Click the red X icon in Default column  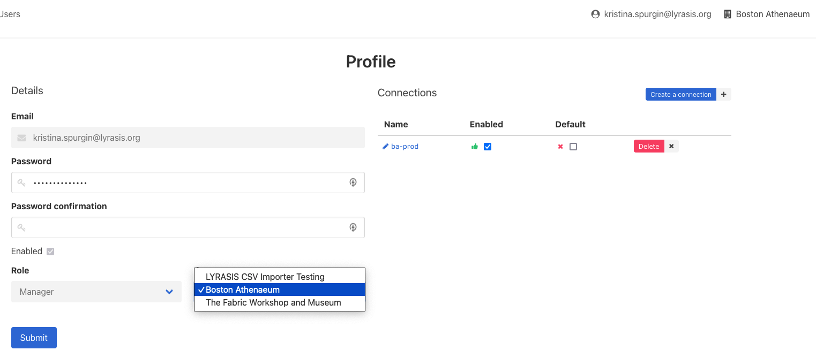point(560,146)
